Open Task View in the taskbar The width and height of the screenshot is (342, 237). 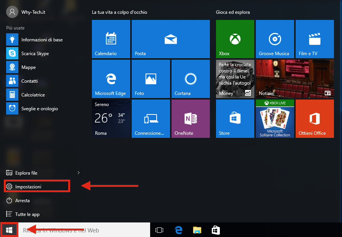tap(159, 230)
